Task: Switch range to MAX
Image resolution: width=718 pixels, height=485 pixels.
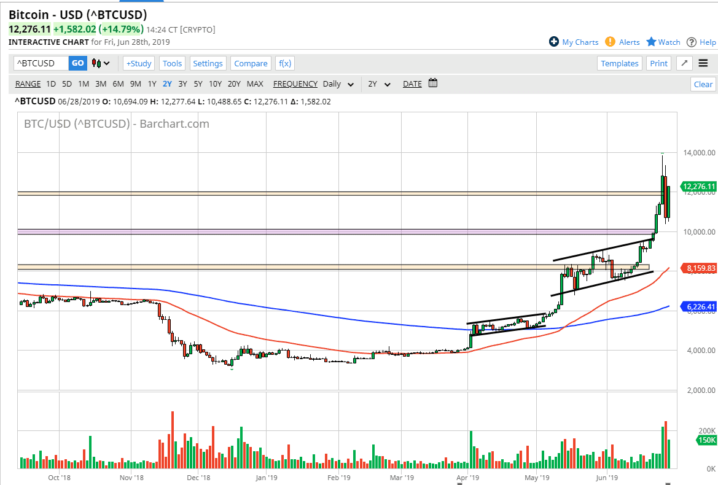Action: pyautogui.click(x=255, y=84)
